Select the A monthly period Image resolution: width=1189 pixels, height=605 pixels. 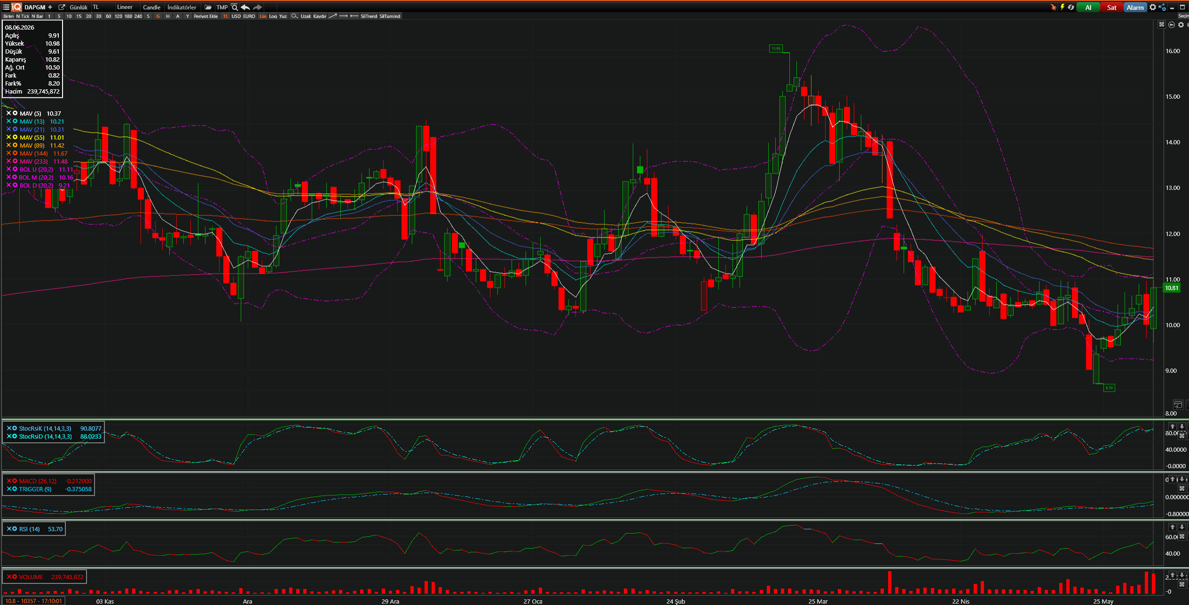pos(178,16)
